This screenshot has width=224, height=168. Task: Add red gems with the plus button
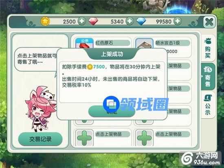coord(130,22)
